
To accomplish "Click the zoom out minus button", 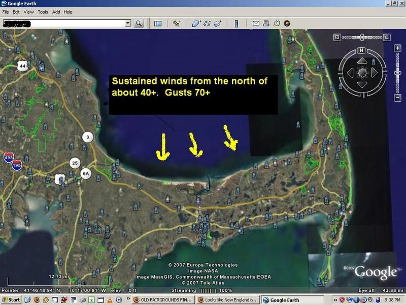I will coord(397,98).
